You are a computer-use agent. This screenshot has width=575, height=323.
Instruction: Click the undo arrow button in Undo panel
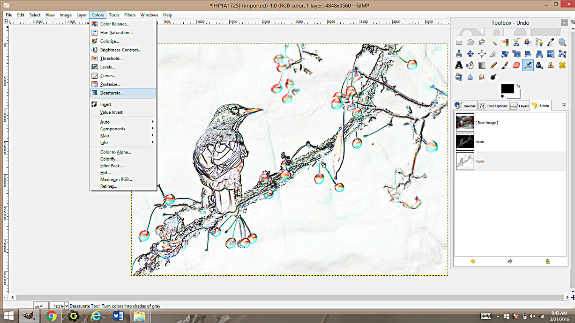(x=472, y=261)
